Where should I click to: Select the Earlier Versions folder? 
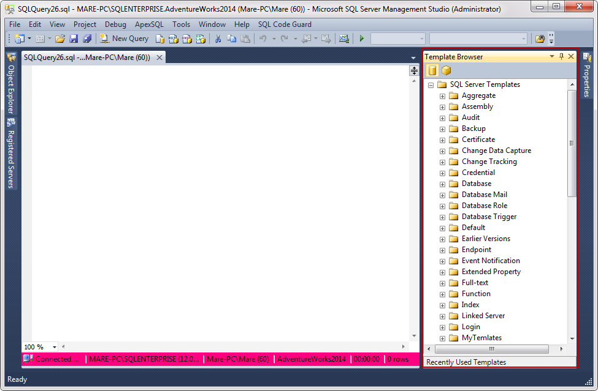coord(486,239)
